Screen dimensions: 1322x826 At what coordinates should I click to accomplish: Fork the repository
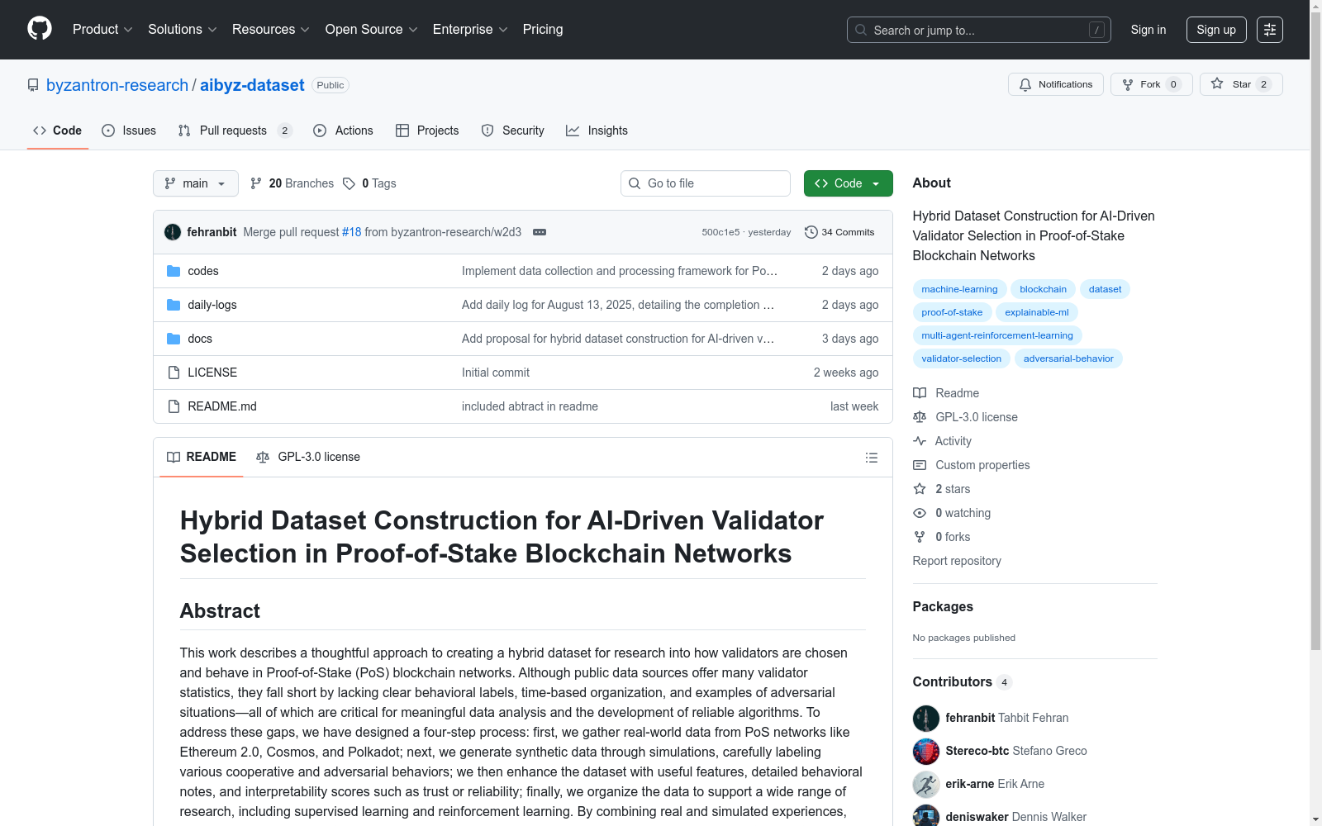[1152, 84]
